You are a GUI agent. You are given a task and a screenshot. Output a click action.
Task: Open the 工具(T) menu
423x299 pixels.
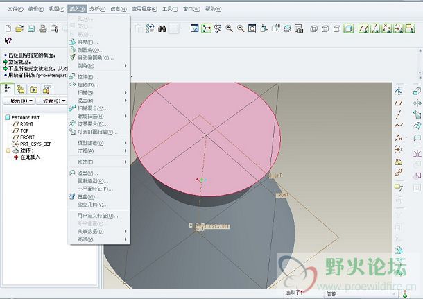click(x=170, y=9)
